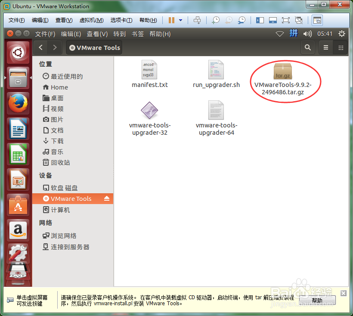Screen dimensions: 353x316
Task: Open VMware 查看(V) menu
Action: coord(64,20)
